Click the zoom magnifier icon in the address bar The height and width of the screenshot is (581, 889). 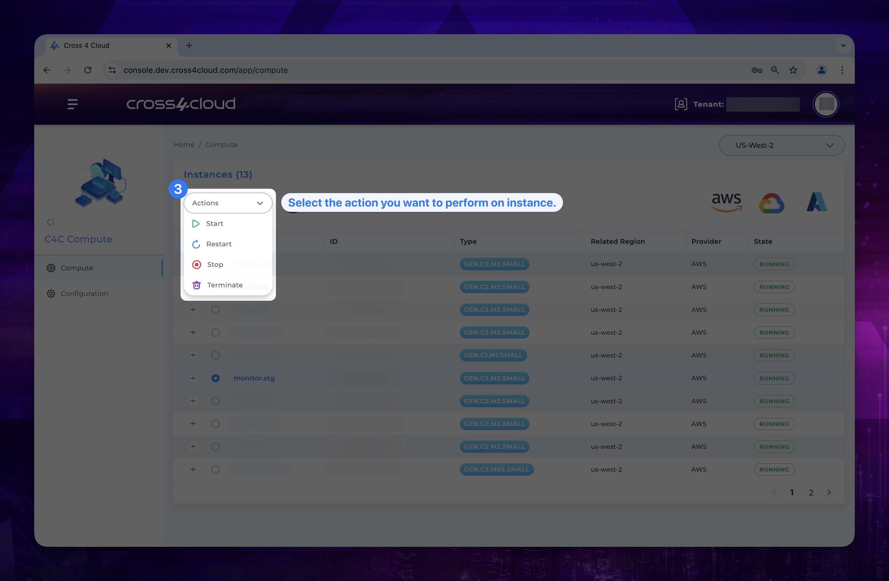775,70
